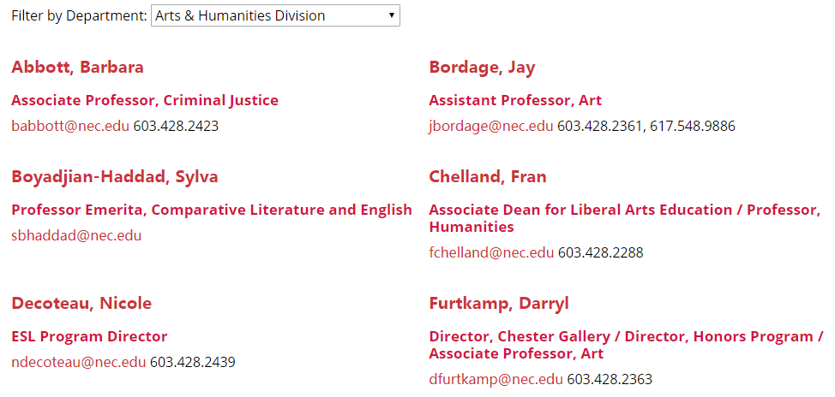The image size is (835, 397).
Task: Email sbhaddad@nec.edu
Action: coord(76,235)
